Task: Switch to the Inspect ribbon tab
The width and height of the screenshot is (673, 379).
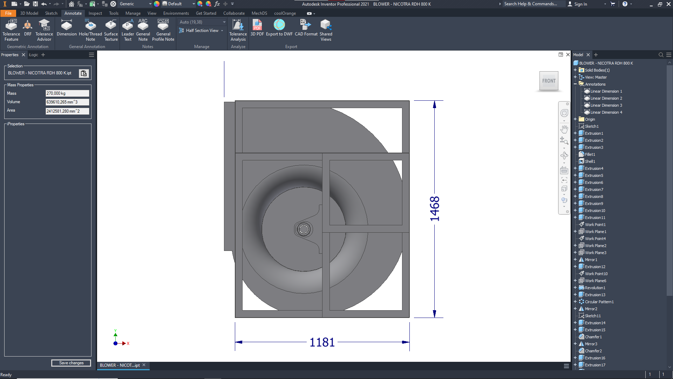Action: coord(95,13)
